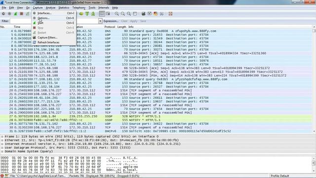Choose Refresh Interfaces menu entry

click(x=54, y=43)
